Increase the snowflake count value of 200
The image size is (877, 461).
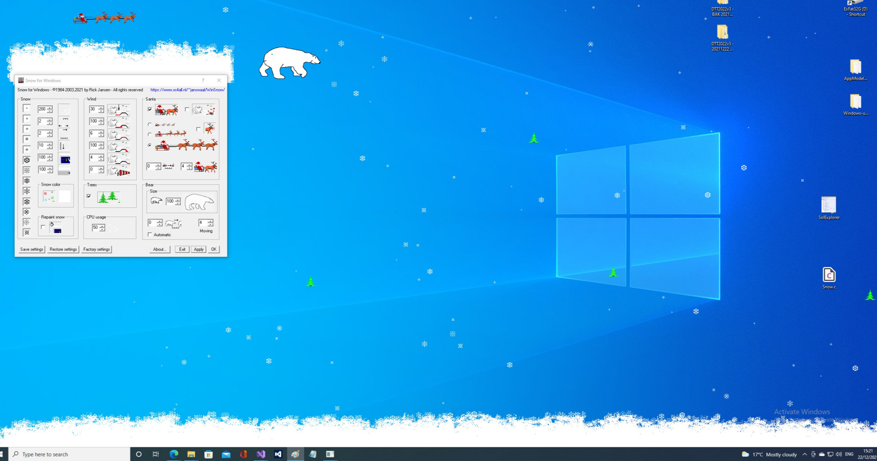coord(50,107)
